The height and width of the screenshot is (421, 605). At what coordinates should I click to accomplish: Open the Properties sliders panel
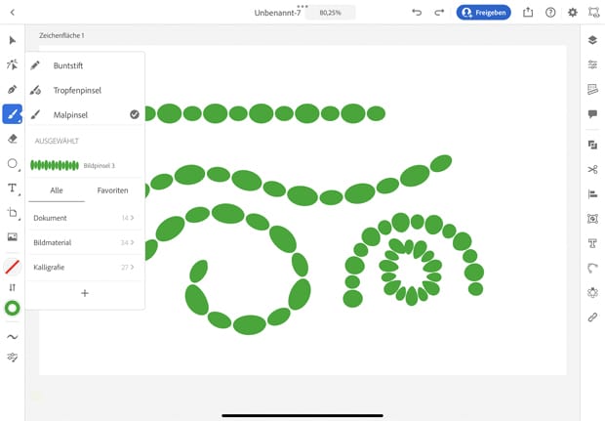tap(592, 64)
